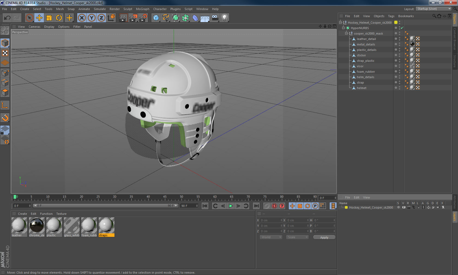Render the active view

pyautogui.click(x=123, y=18)
